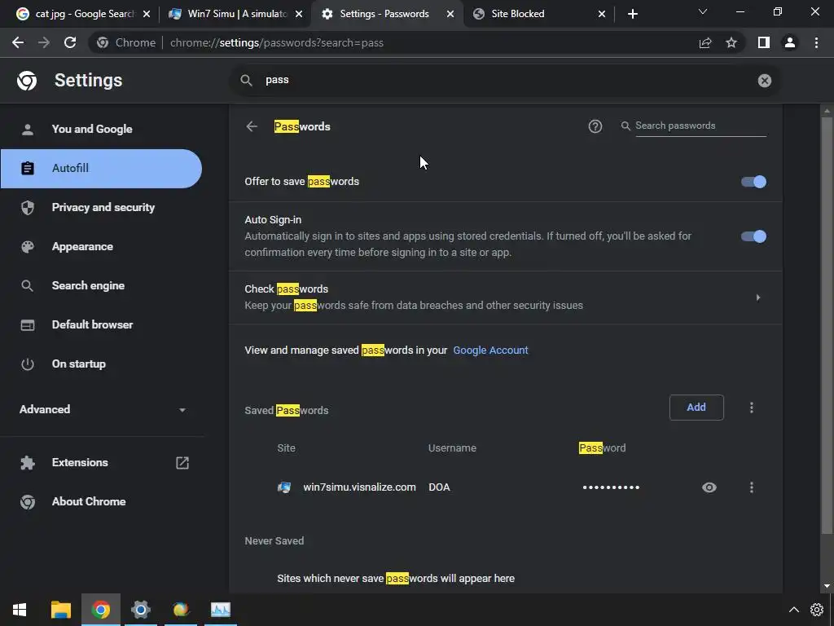Click the browser back arrow

[x=18, y=42]
